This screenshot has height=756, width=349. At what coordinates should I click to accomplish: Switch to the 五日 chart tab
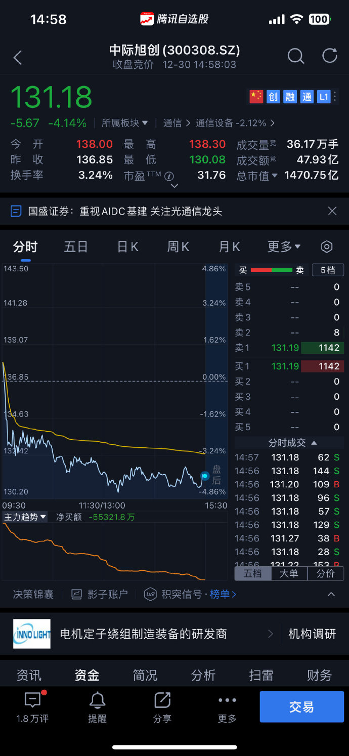tap(76, 246)
